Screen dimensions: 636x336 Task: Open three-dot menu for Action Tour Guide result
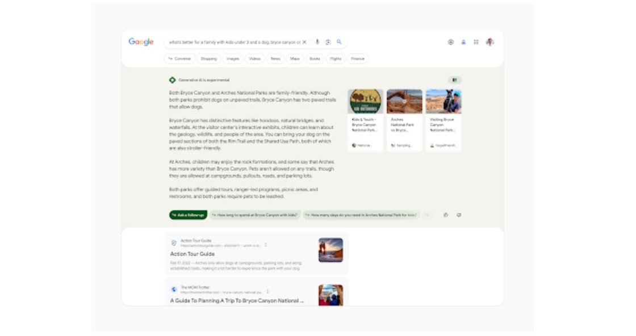(266, 245)
